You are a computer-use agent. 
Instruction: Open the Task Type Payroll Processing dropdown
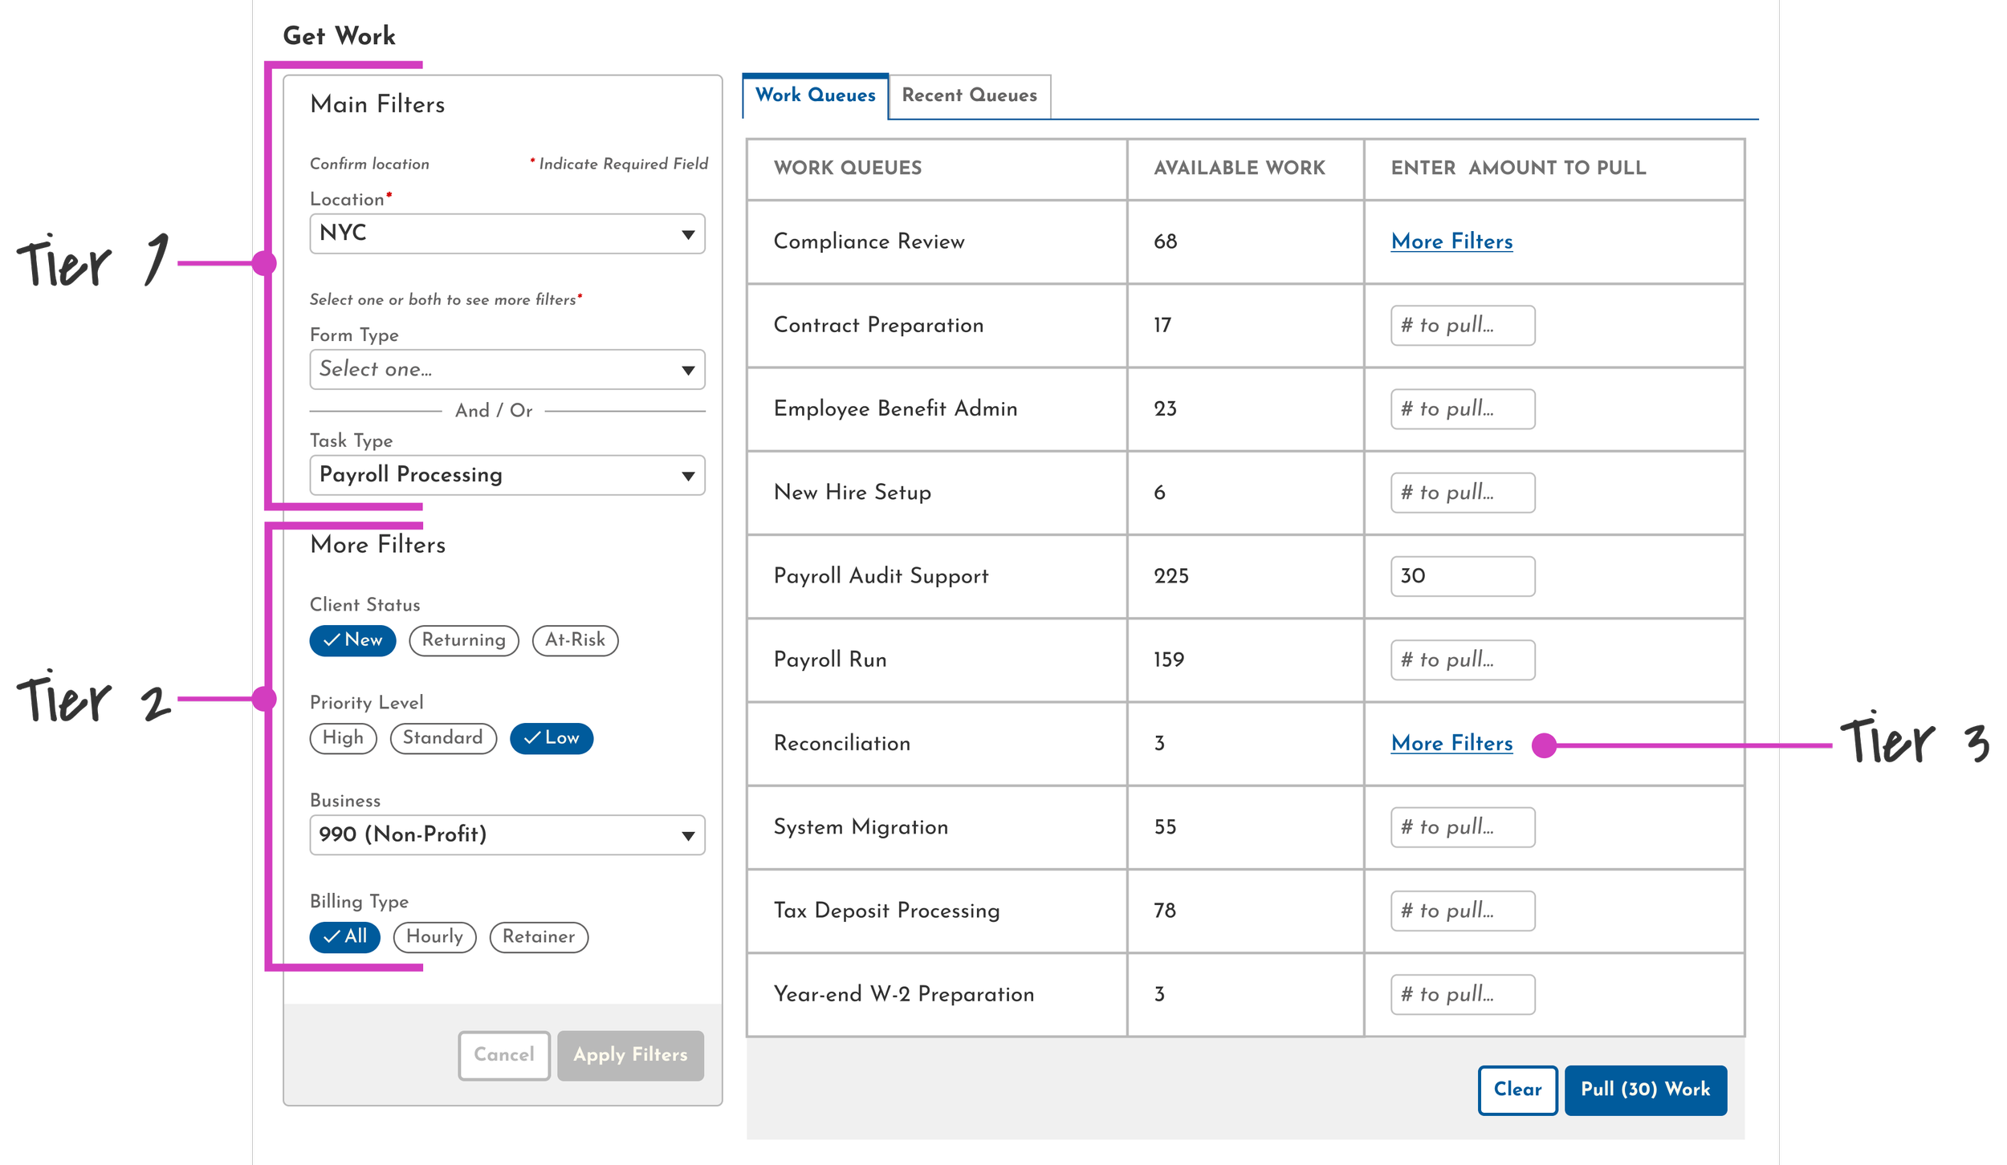(507, 475)
